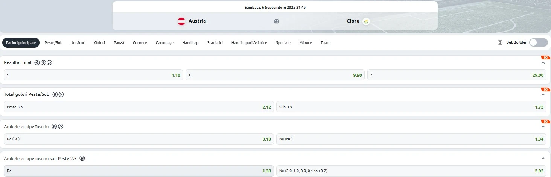Collapse Ambele echipe înscriu sau Peste 2.5 section

coord(543,159)
